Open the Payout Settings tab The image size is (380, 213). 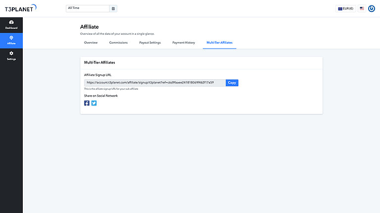point(150,43)
